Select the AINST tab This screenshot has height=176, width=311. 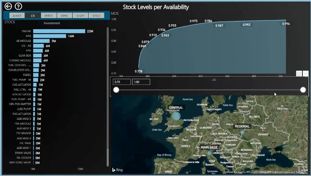click(17, 16)
